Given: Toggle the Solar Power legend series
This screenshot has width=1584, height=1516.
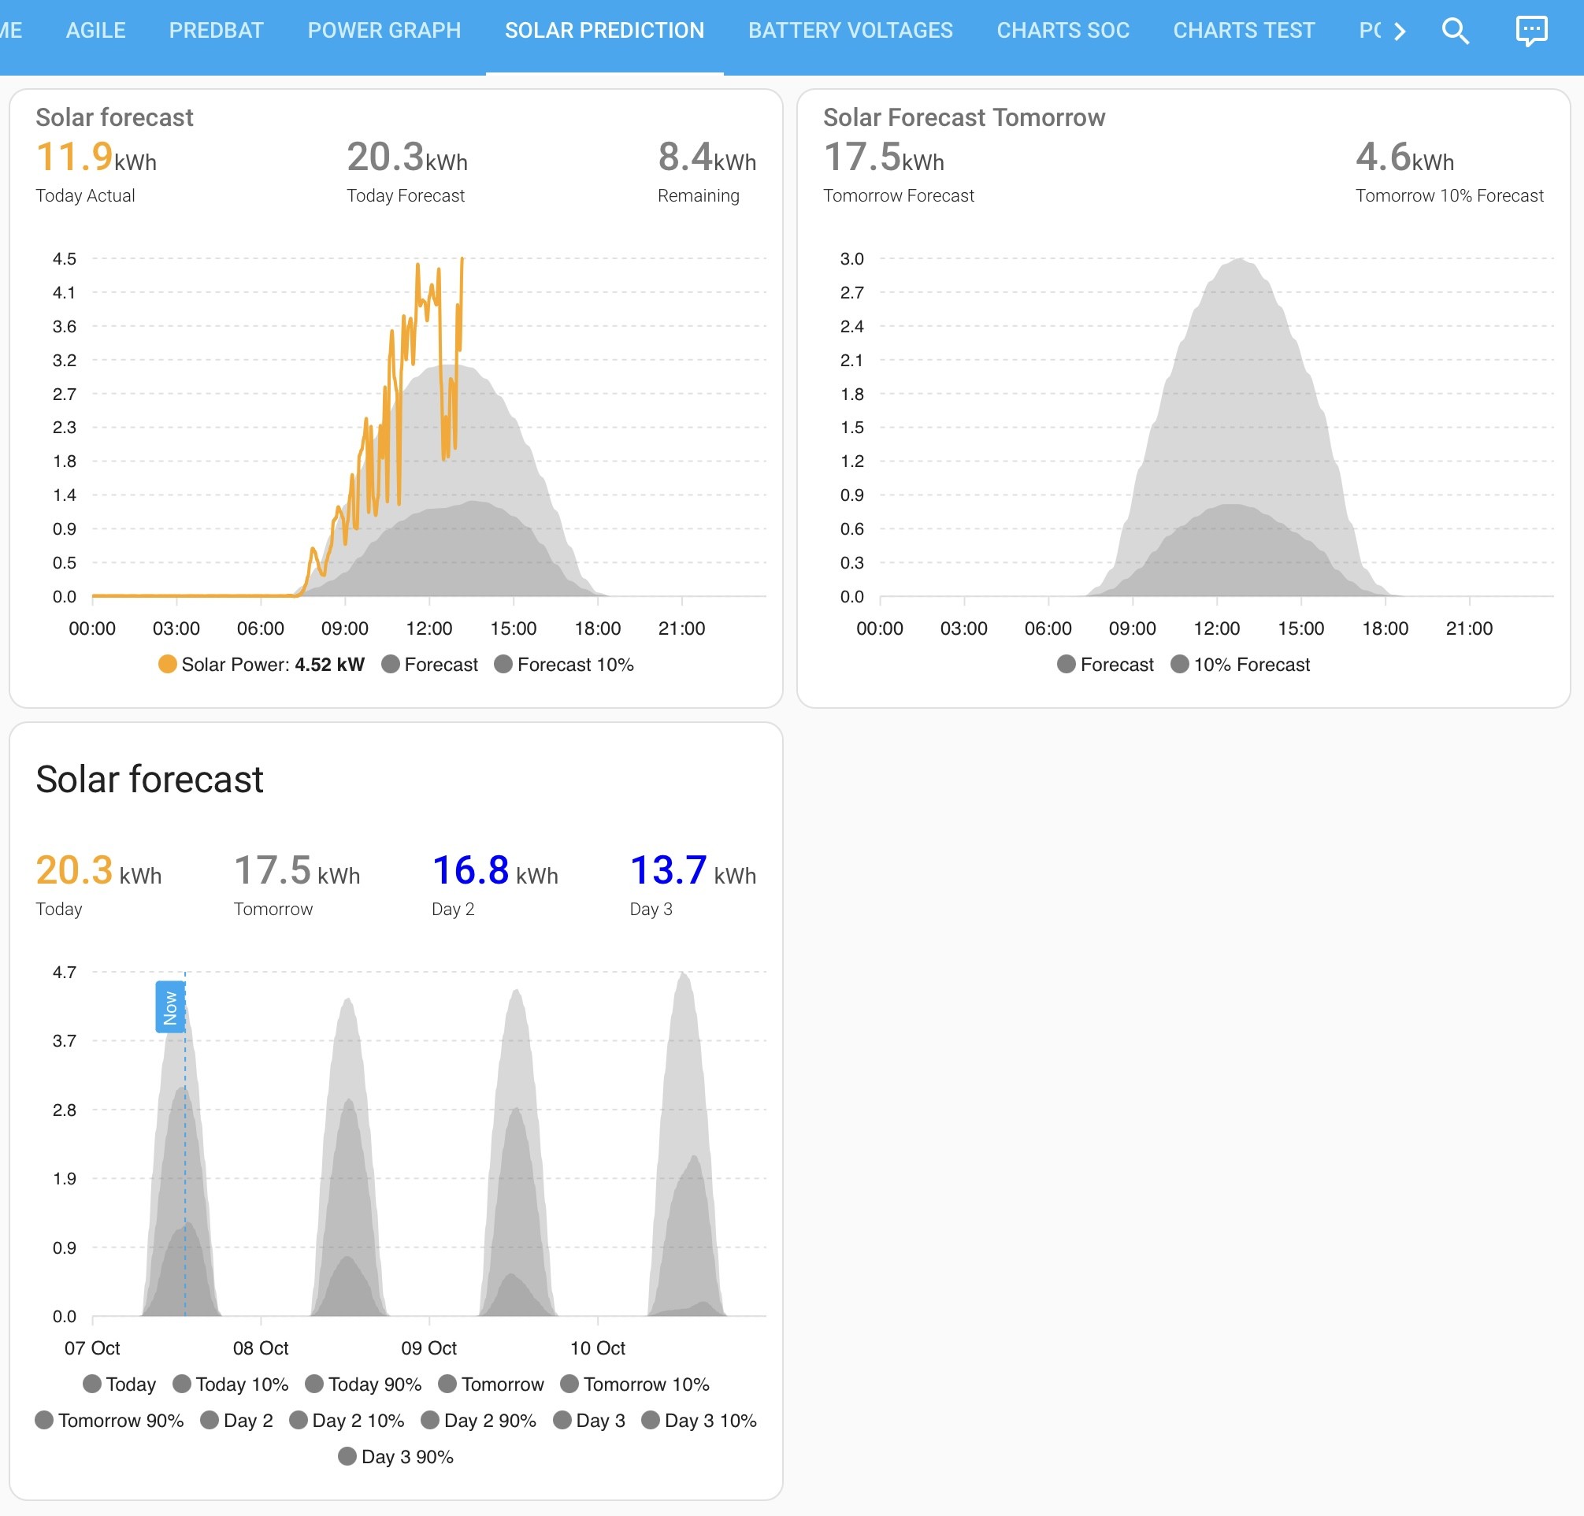Looking at the screenshot, I should click(261, 664).
